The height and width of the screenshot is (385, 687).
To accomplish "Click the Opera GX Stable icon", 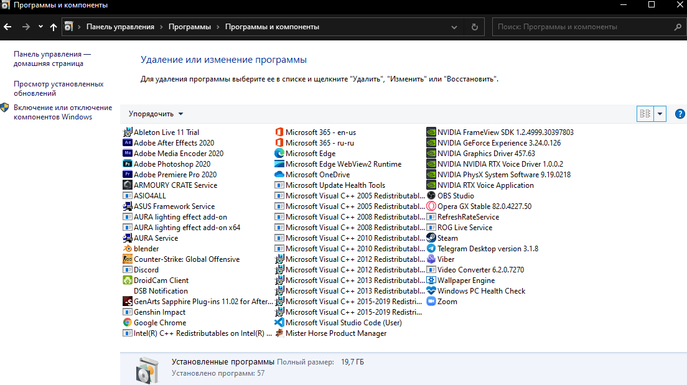I will pos(431,206).
